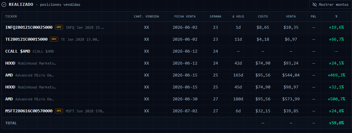This screenshot has width=352, height=133.
Task: Click the $573,99 sale value
Action: [x=291, y=99]
